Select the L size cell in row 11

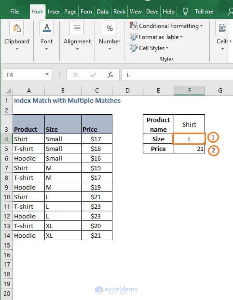63,207
